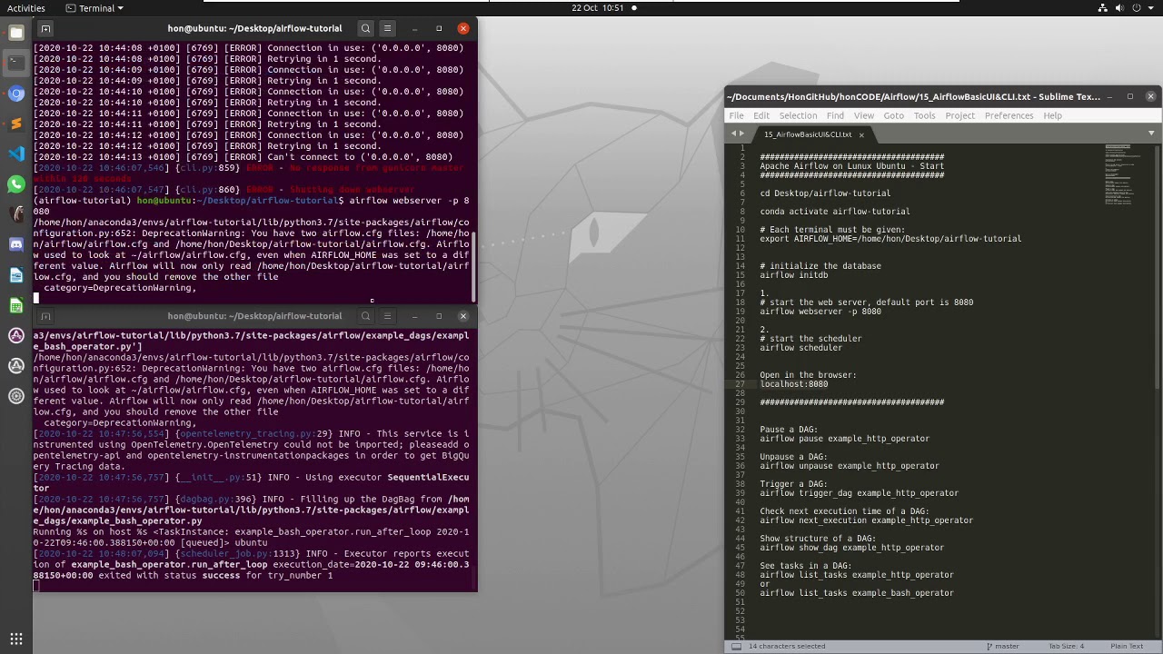Open WhatsApp from the dock
Screen dimensions: 1163x654
[x=15, y=184]
